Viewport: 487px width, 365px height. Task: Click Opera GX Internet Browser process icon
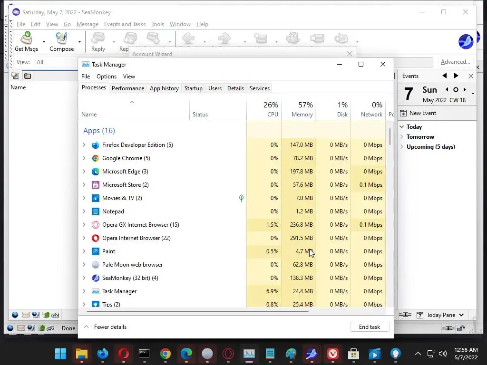pyautogui.click(x=95, y=225)
